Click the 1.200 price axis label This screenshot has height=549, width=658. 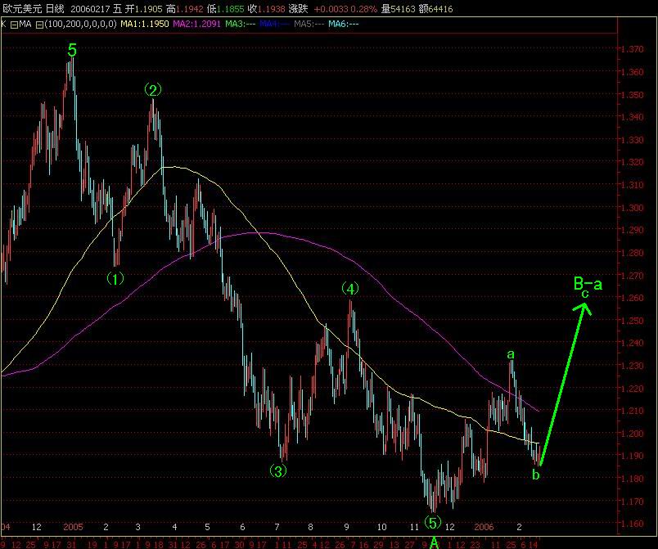(632, 434)
